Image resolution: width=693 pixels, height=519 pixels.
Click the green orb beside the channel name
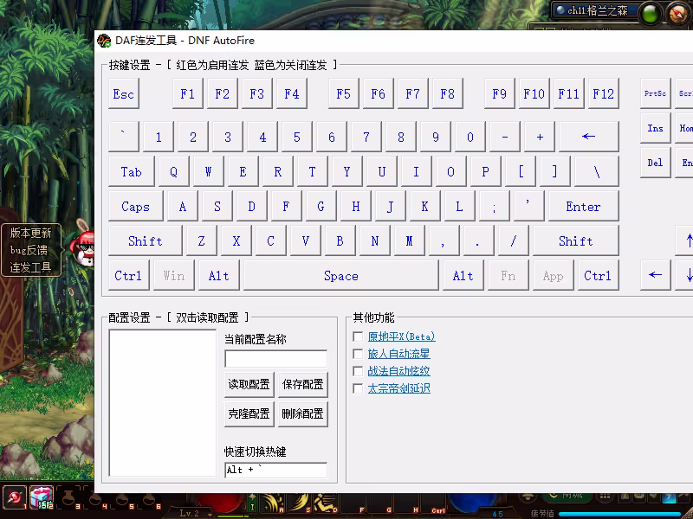(x=651, y=11)
